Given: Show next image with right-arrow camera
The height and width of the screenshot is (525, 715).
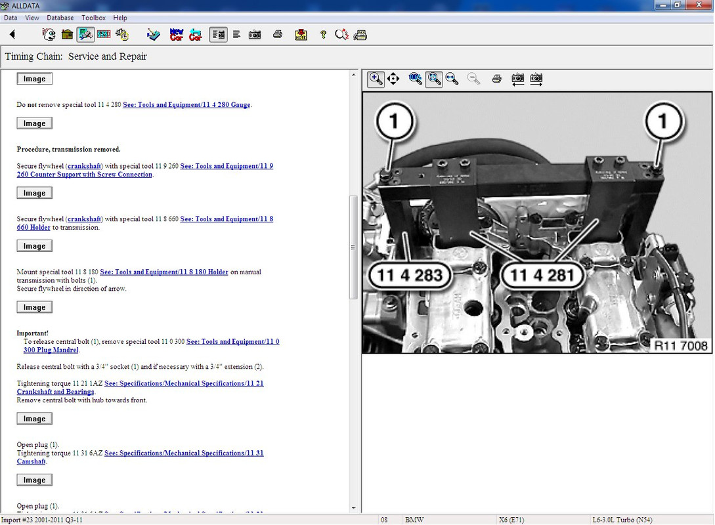Looking at the screenshot, I should click(x=536, y=79).
